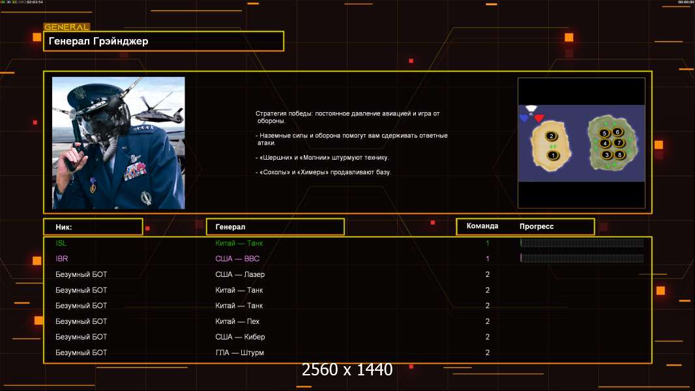The height and width of the screenshot is (391, 695).
Task: Click the ISL loading progress bar
Action: pyautogui.click(x=582, y=243)
